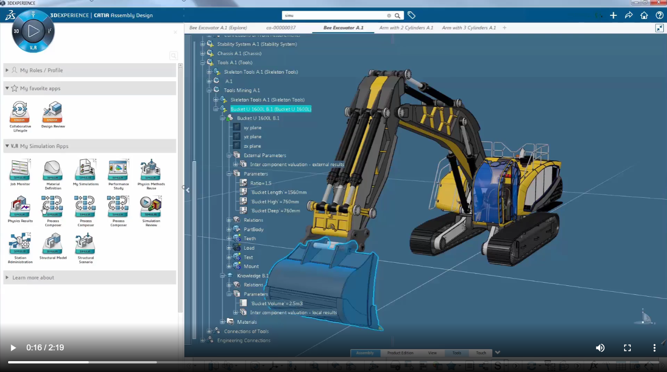667x372 pixels.
Task: Launch the Structural Model app
Action: [x=53, y=246]
